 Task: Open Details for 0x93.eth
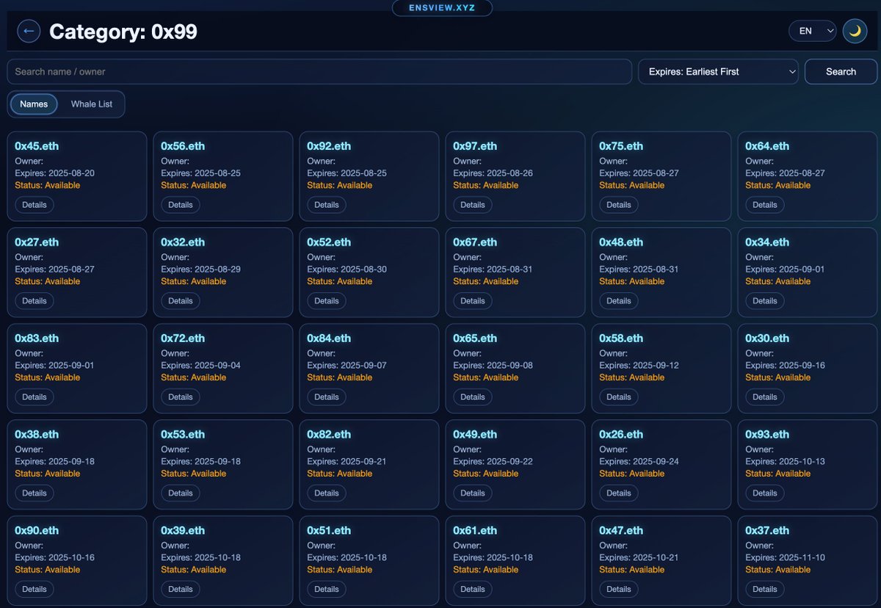(765, 493)
